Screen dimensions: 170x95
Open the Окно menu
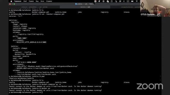pos(42,1)
